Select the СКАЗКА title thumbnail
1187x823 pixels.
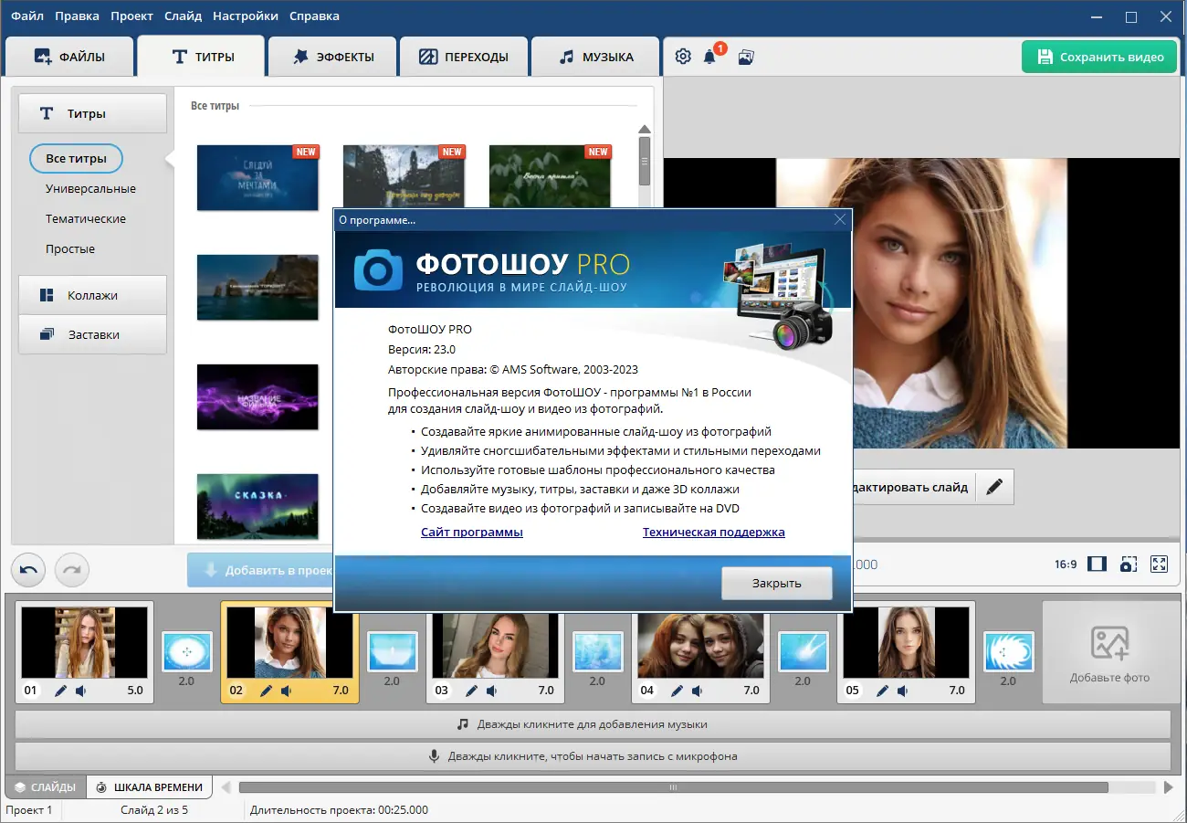[257, 506]
